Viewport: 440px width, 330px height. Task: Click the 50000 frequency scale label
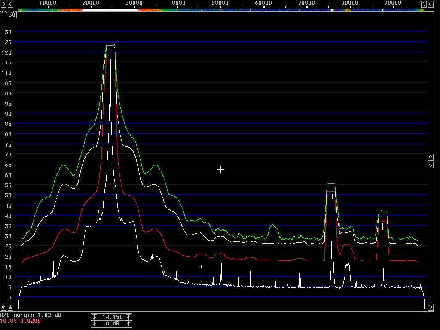[220, 3]
